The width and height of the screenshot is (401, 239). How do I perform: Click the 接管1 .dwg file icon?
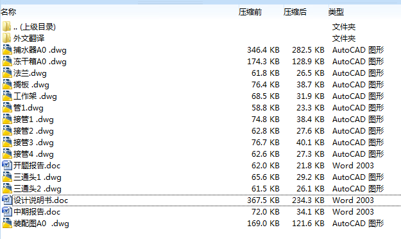click(7, 119)
